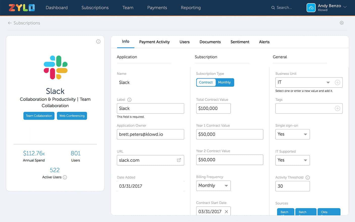Select the Contract subscription type

coord(206,82)
